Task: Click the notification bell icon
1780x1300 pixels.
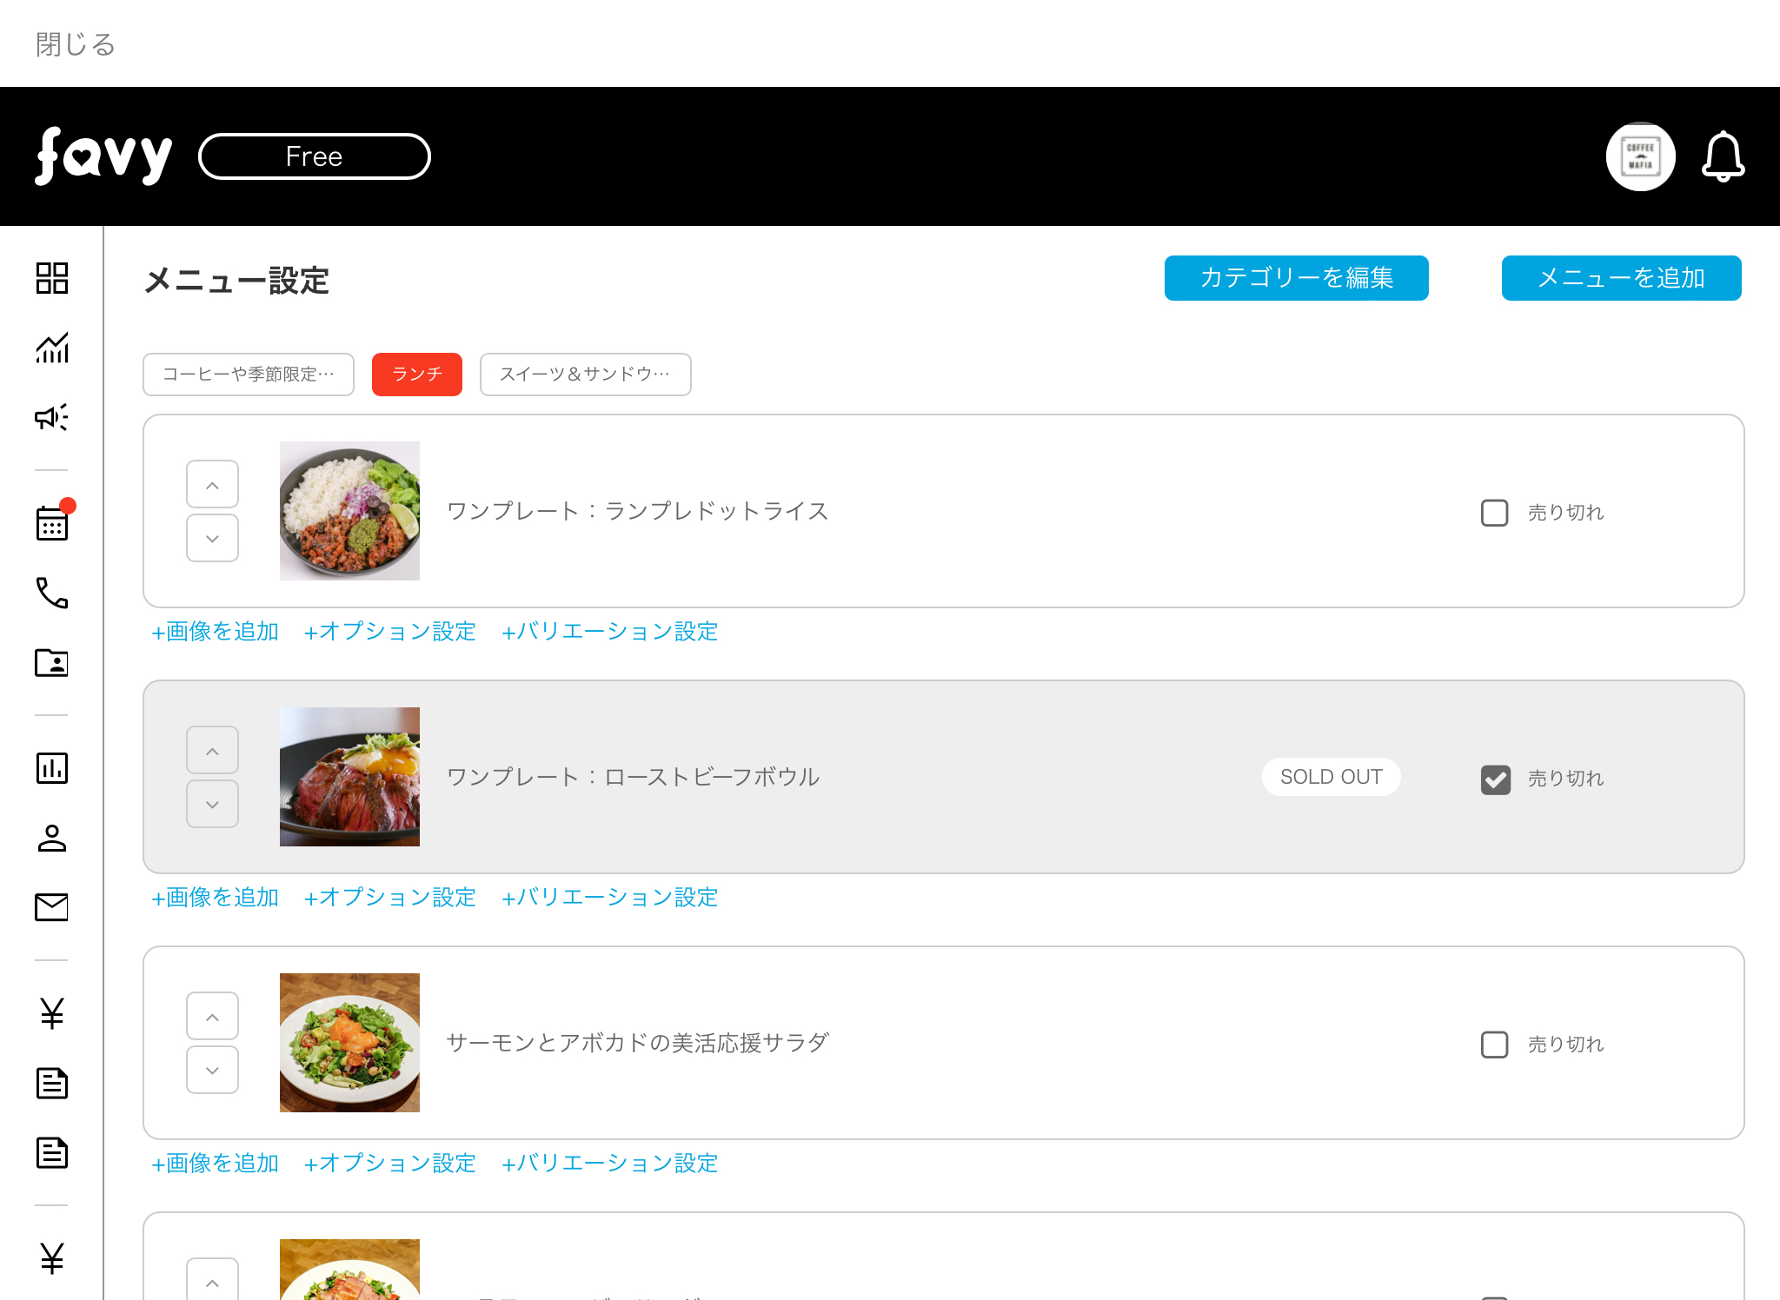Action: pos(1723,156)
